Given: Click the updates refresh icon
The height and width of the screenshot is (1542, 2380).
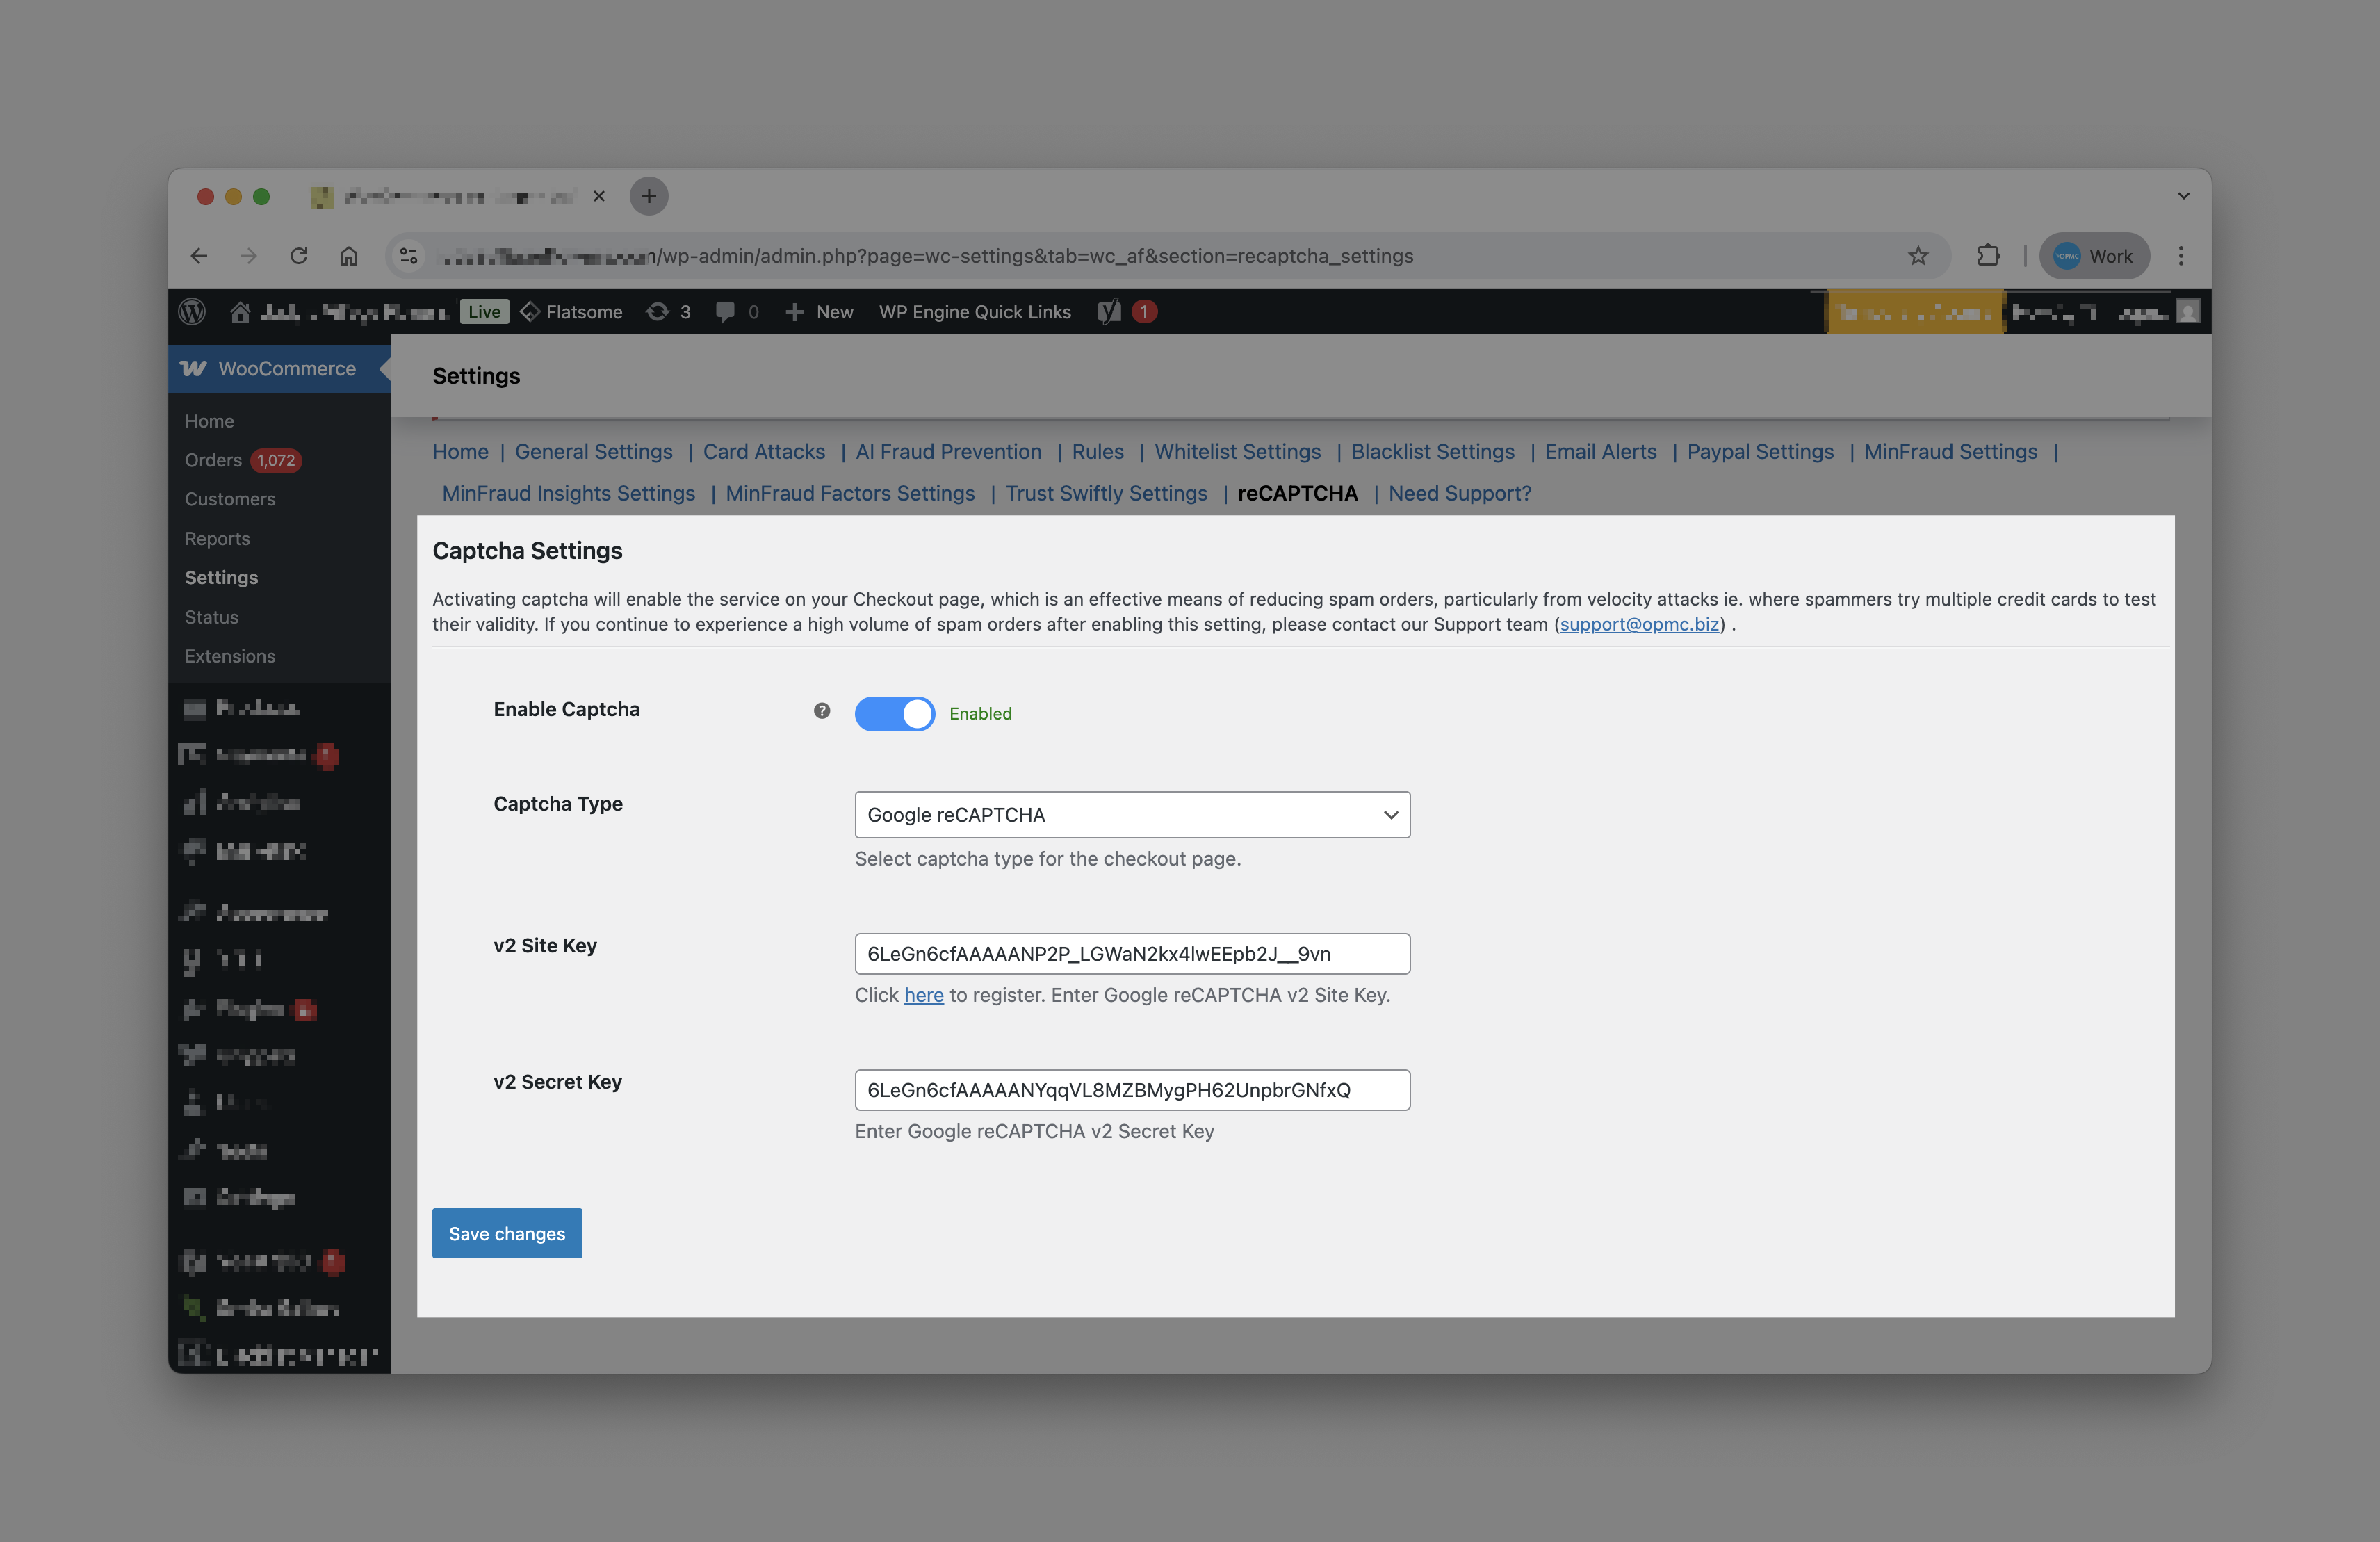Looking at the screenshot, I should 657,312.
